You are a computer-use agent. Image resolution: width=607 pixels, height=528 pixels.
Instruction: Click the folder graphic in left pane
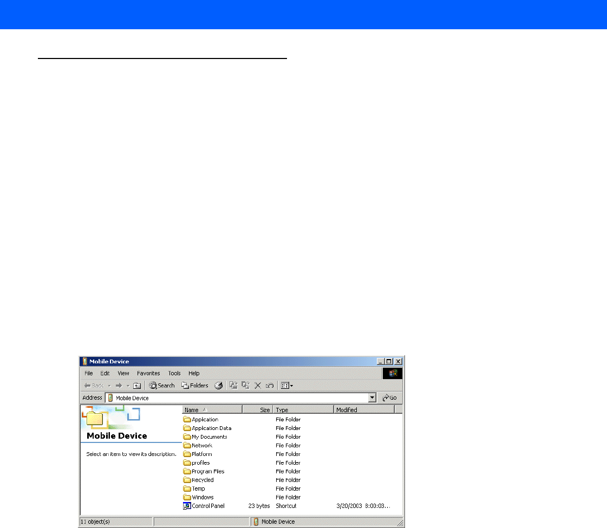[95, 419]
